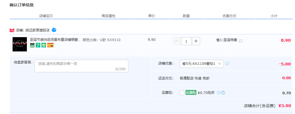Click the question mark help icon for 运费险
The image size is (295, 114).
[223, 93]
